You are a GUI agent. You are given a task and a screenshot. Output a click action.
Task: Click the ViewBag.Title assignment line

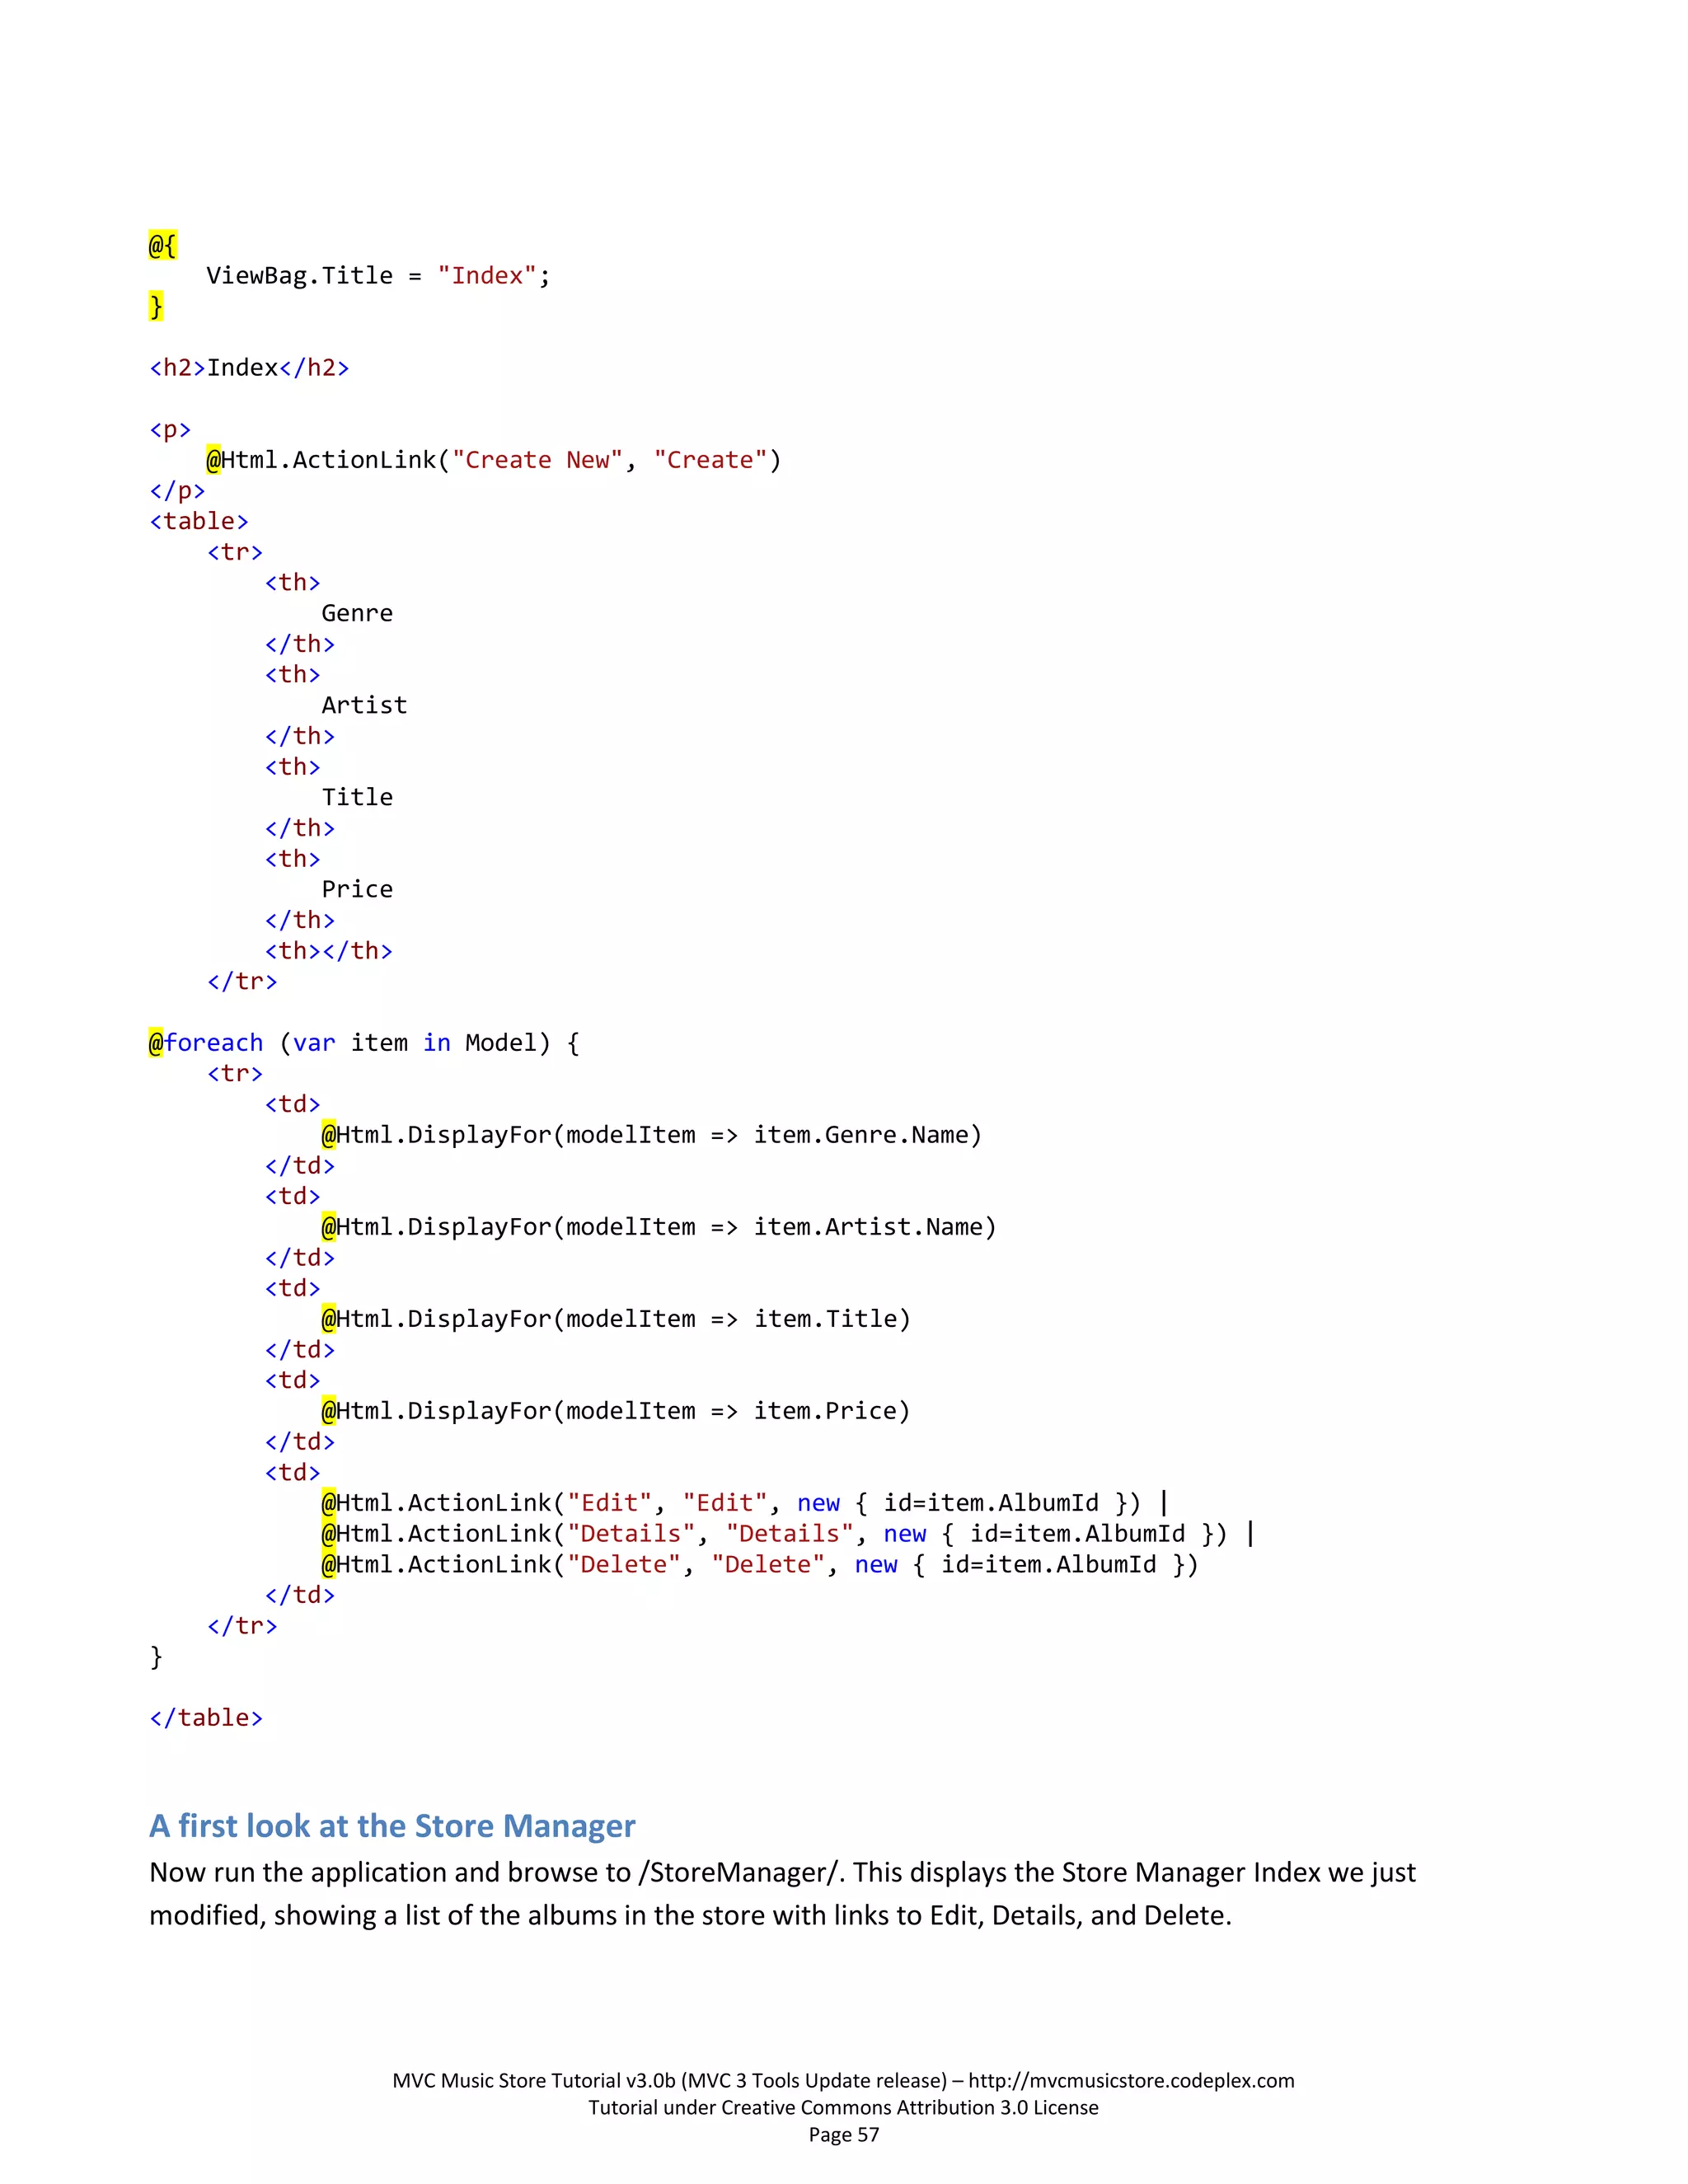coord(377,276)
